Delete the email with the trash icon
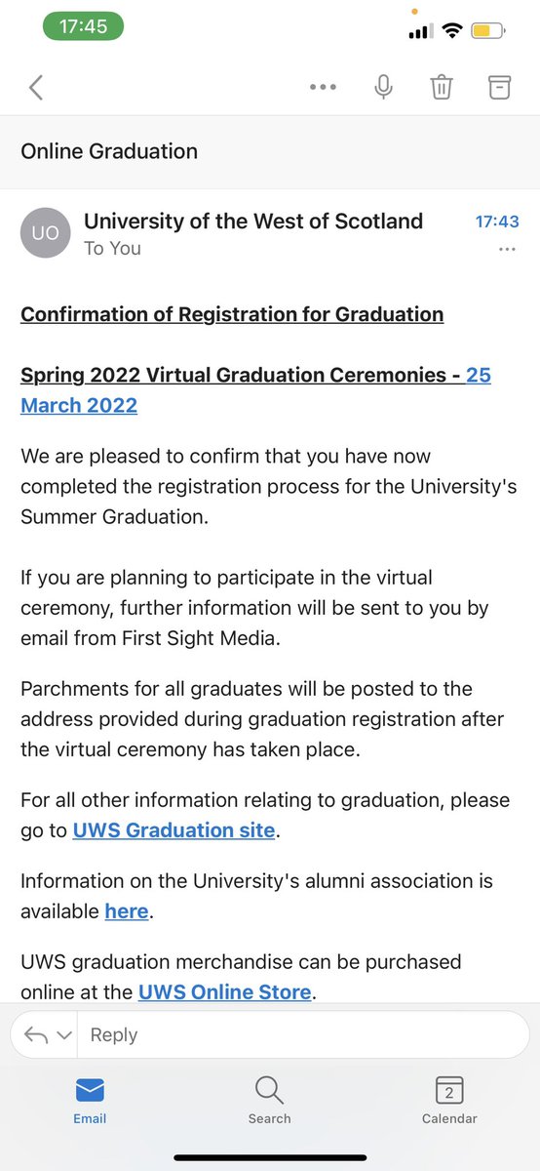This screenshot has height=1171, width=540. pos(442,87)
